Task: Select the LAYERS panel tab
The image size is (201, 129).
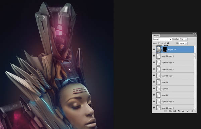Action: [x=156, y=36]
